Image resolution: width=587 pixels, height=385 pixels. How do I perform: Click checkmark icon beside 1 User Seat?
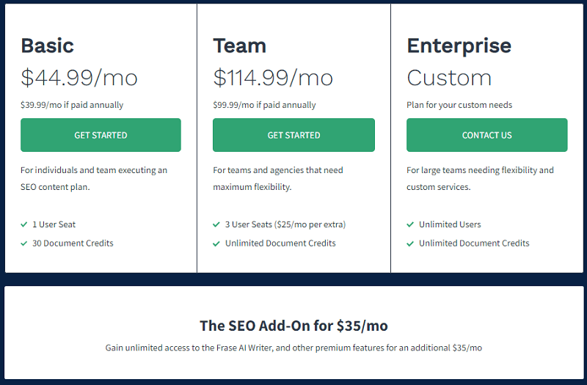24,224
